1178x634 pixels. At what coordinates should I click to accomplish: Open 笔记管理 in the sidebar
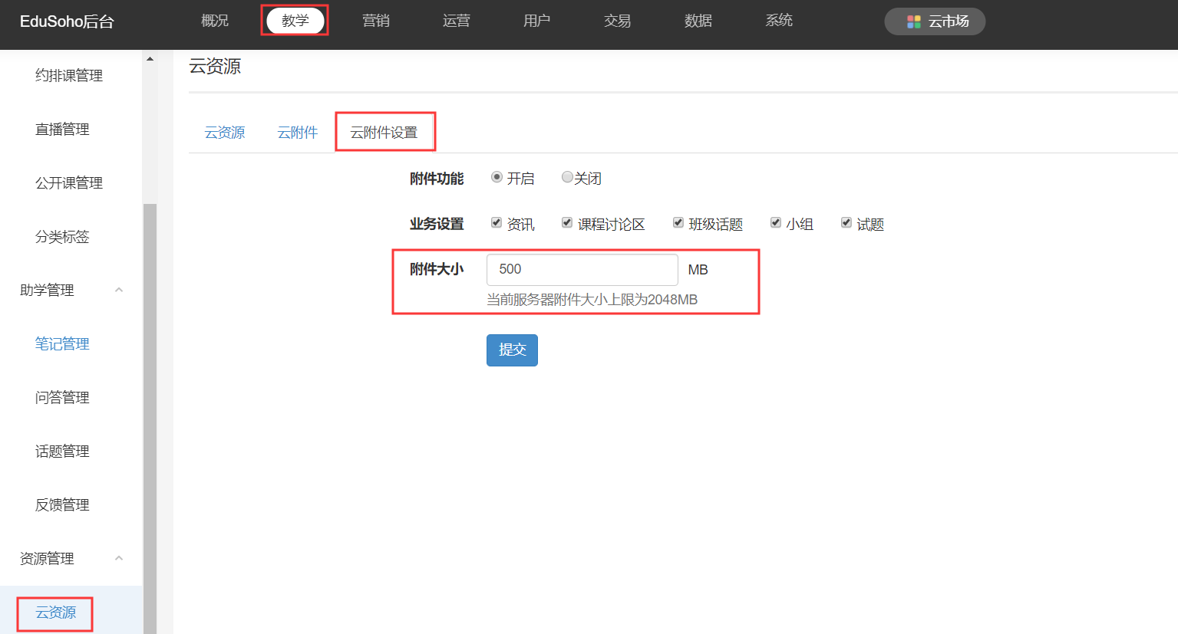click(x=62, y=344)
